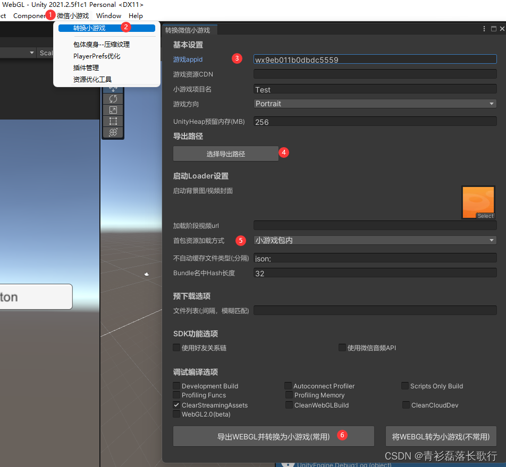
Task: Focus 小游戏项目名 field containing Test
Action: 375,89
